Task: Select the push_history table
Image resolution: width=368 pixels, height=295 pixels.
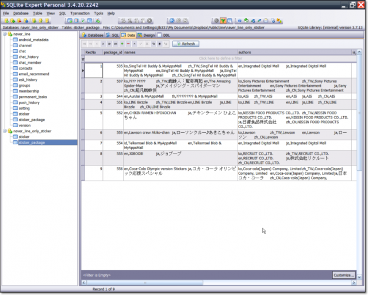Action: 29,102
